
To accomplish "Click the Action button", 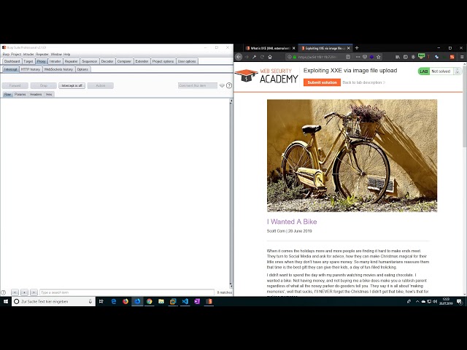I will click(101, 86).
